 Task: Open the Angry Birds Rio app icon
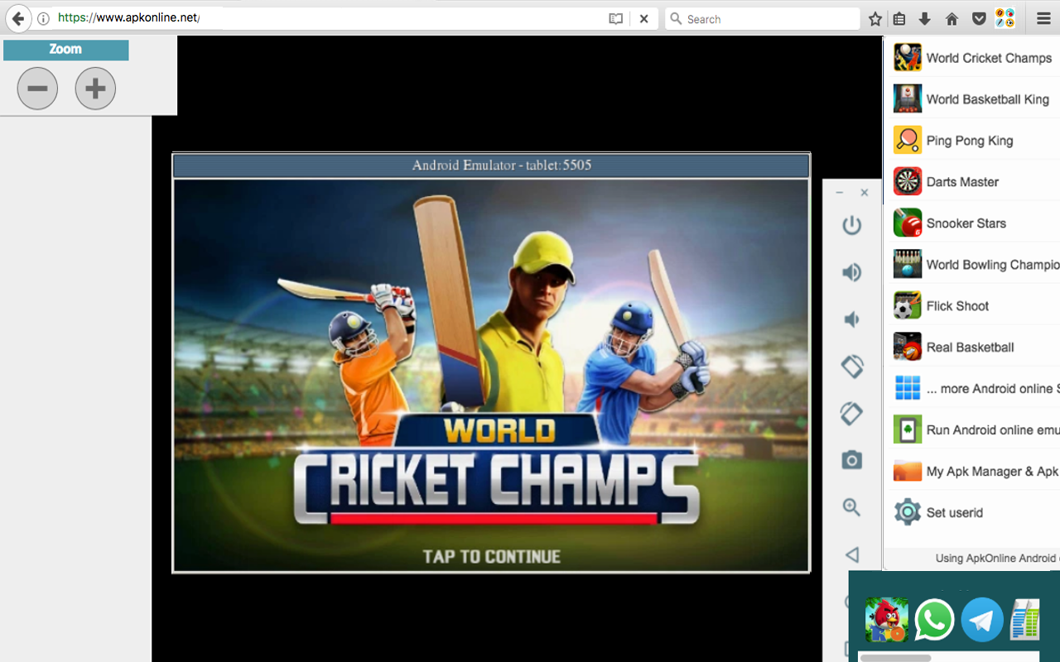click(x=887, y=620)
